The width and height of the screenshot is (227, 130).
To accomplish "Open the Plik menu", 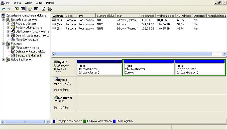I will (8, 3).
